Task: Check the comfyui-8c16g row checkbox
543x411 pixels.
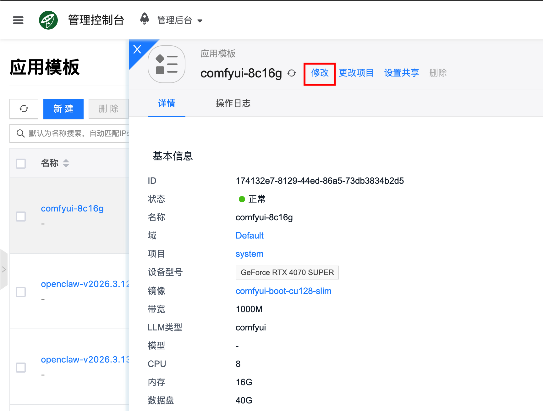Action: (x=21, y=216)
